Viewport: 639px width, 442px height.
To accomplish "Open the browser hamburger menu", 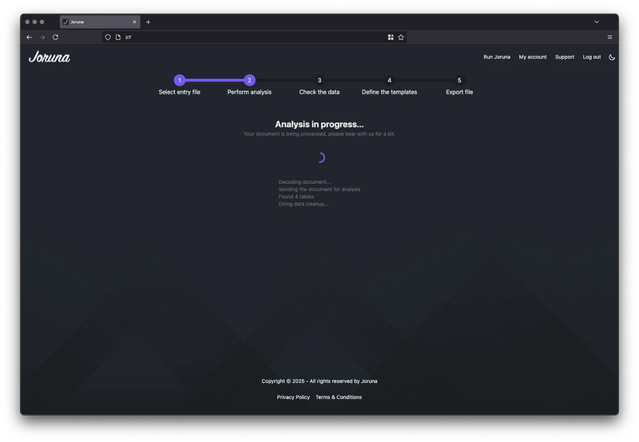I will [609, 37].
